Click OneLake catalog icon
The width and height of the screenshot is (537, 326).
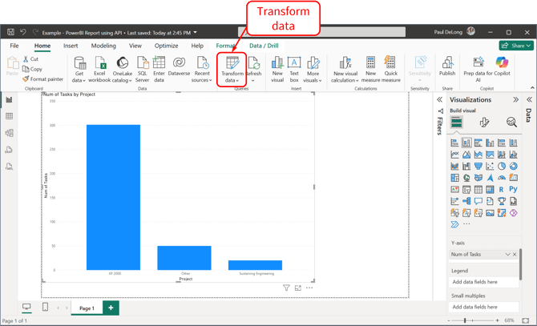click(x=123, y=62)
